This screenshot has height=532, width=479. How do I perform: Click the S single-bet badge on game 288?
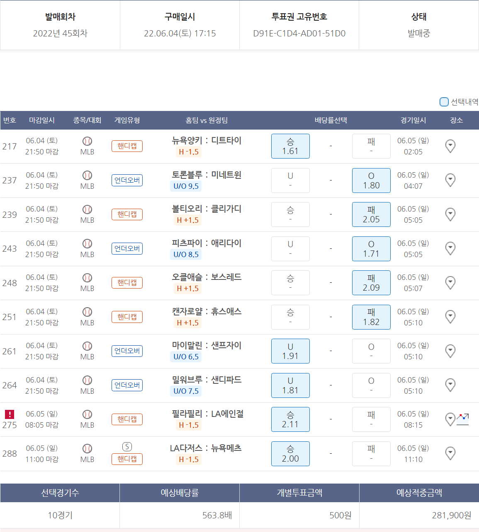127,447
